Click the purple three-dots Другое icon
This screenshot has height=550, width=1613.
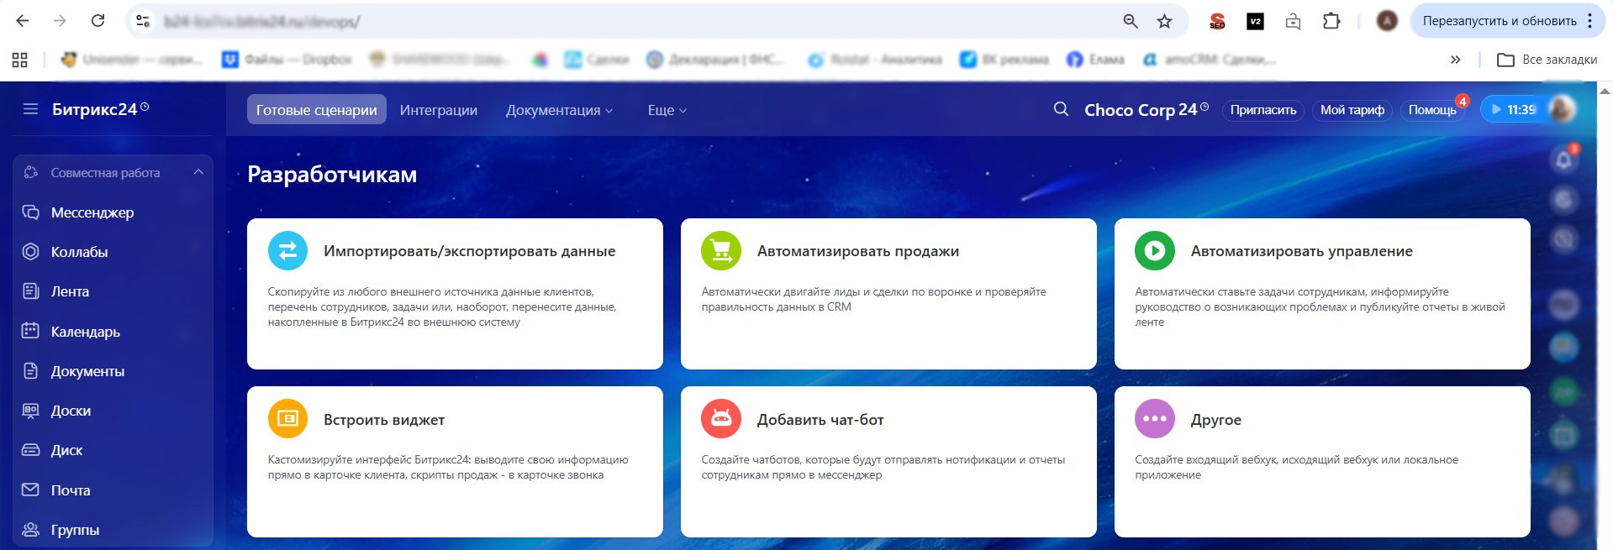tap(1155, 419)
